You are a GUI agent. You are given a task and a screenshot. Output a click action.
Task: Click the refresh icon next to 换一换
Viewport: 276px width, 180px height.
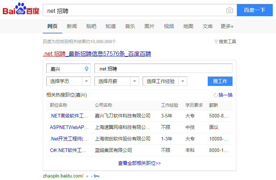tap(216, 95)
